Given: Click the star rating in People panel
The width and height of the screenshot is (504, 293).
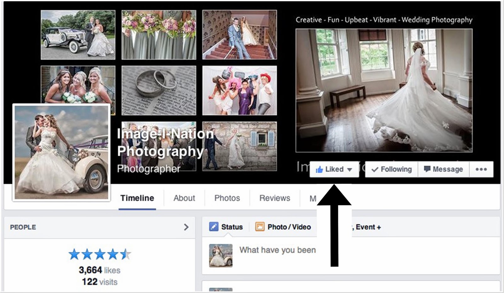Looking at the screenshot, I should point(100,254).
